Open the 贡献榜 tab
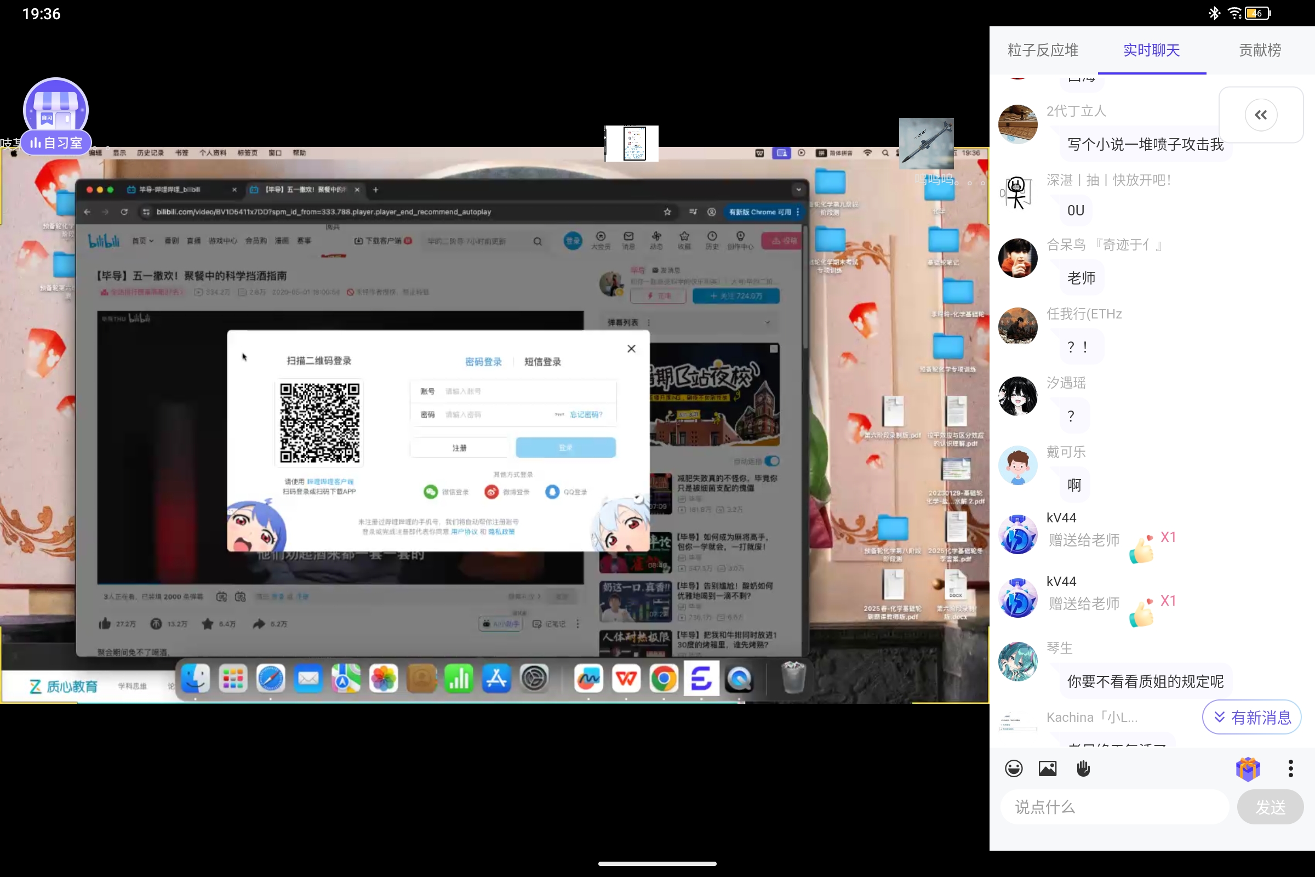1315x877 pixels. click(x=1260, y=50)
